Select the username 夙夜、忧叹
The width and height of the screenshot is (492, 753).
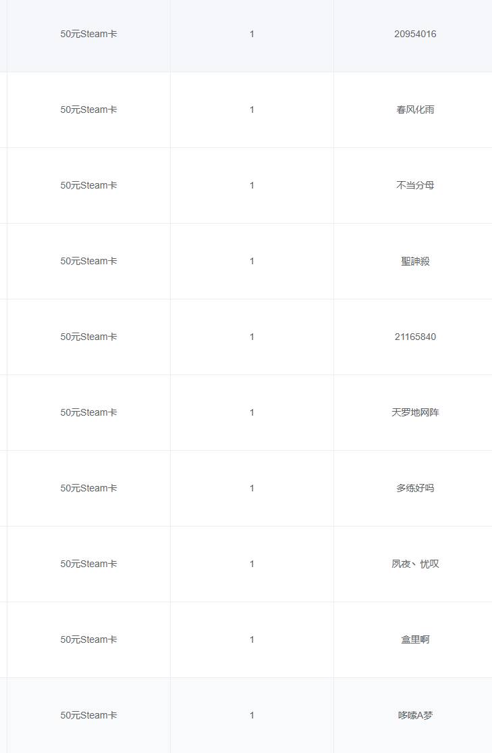click(x=415, y=564)
